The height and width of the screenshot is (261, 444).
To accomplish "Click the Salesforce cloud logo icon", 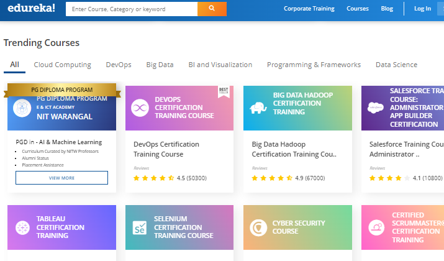I will pos(376,108).
